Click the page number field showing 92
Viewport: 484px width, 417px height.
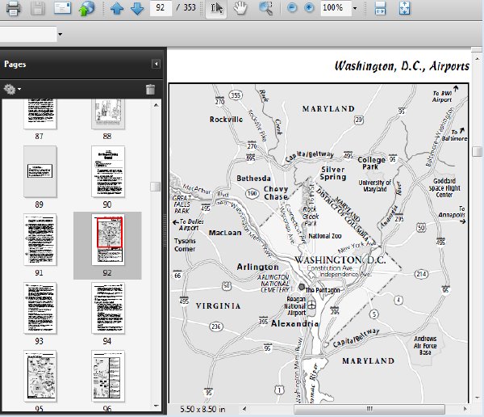tap(161, 8)
